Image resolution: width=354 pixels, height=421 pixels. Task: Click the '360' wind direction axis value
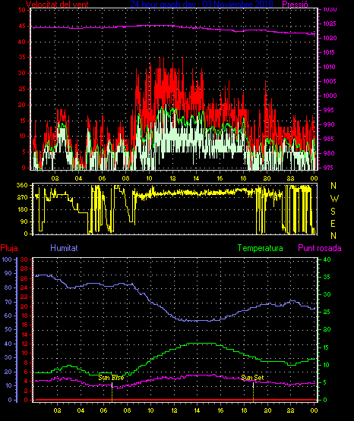point(22,185)
